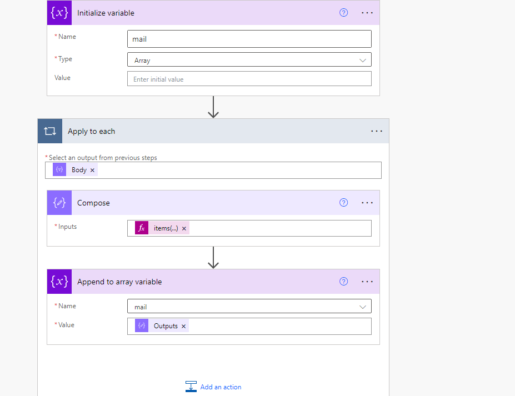Collapse the Initialize variable header title
The height and width of the screenshot is (396, 515).
(106, 13)
